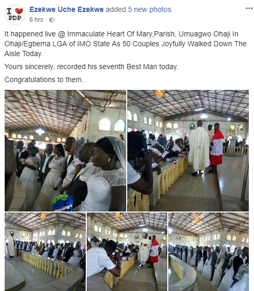Open the photo of priest in white vestments
The image size is (254, 291).
pyautogui.click(x=188, y=151)
